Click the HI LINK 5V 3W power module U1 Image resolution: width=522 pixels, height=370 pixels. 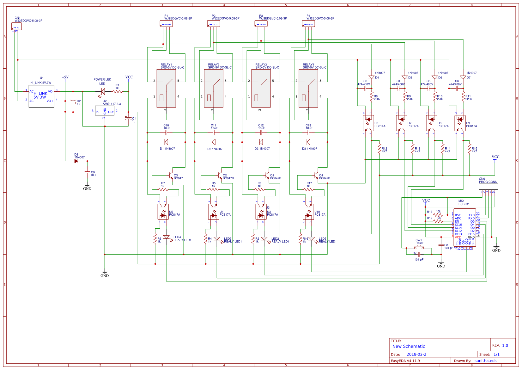pyautogui.click(x=42, y=96)
